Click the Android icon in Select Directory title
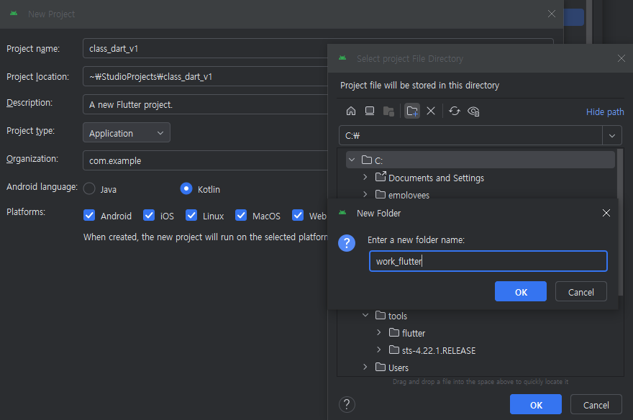633x420 pixels. 342,58
